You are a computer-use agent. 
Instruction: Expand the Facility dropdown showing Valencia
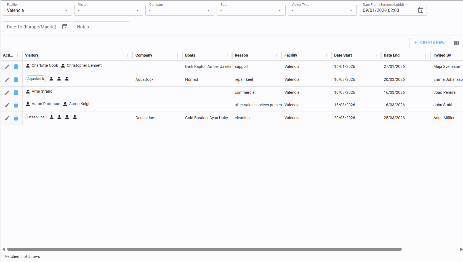point(66,10)
